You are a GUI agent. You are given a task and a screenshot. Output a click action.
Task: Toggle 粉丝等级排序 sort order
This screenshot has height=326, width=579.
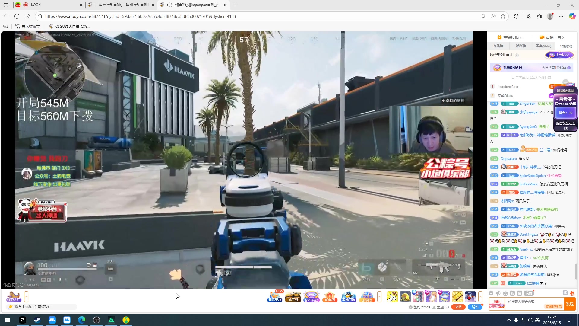(501, 55)
